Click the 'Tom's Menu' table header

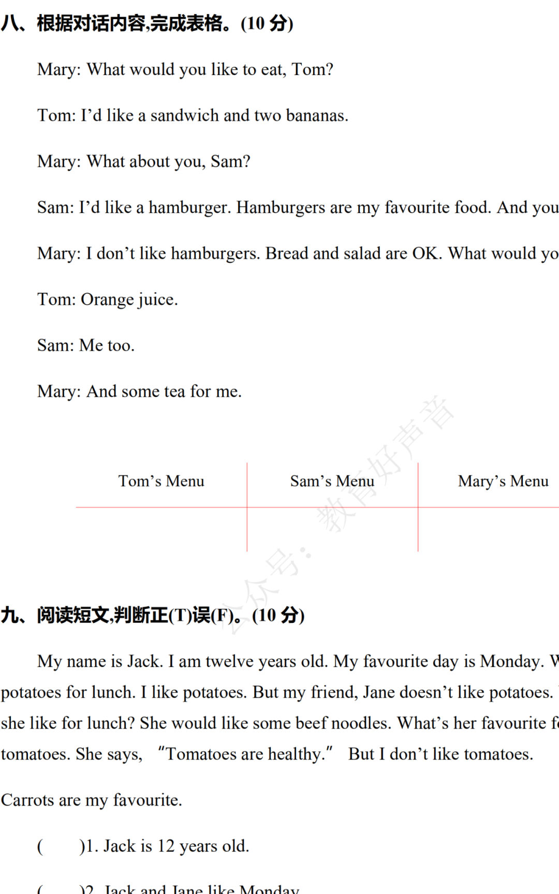pyautogui.click(x=161, y=481)
